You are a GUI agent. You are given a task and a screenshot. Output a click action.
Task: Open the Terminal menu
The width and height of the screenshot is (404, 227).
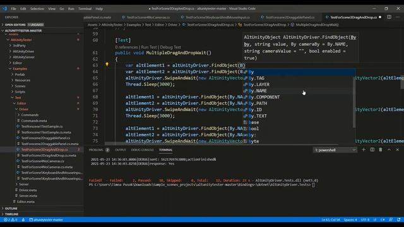point(85,8)
